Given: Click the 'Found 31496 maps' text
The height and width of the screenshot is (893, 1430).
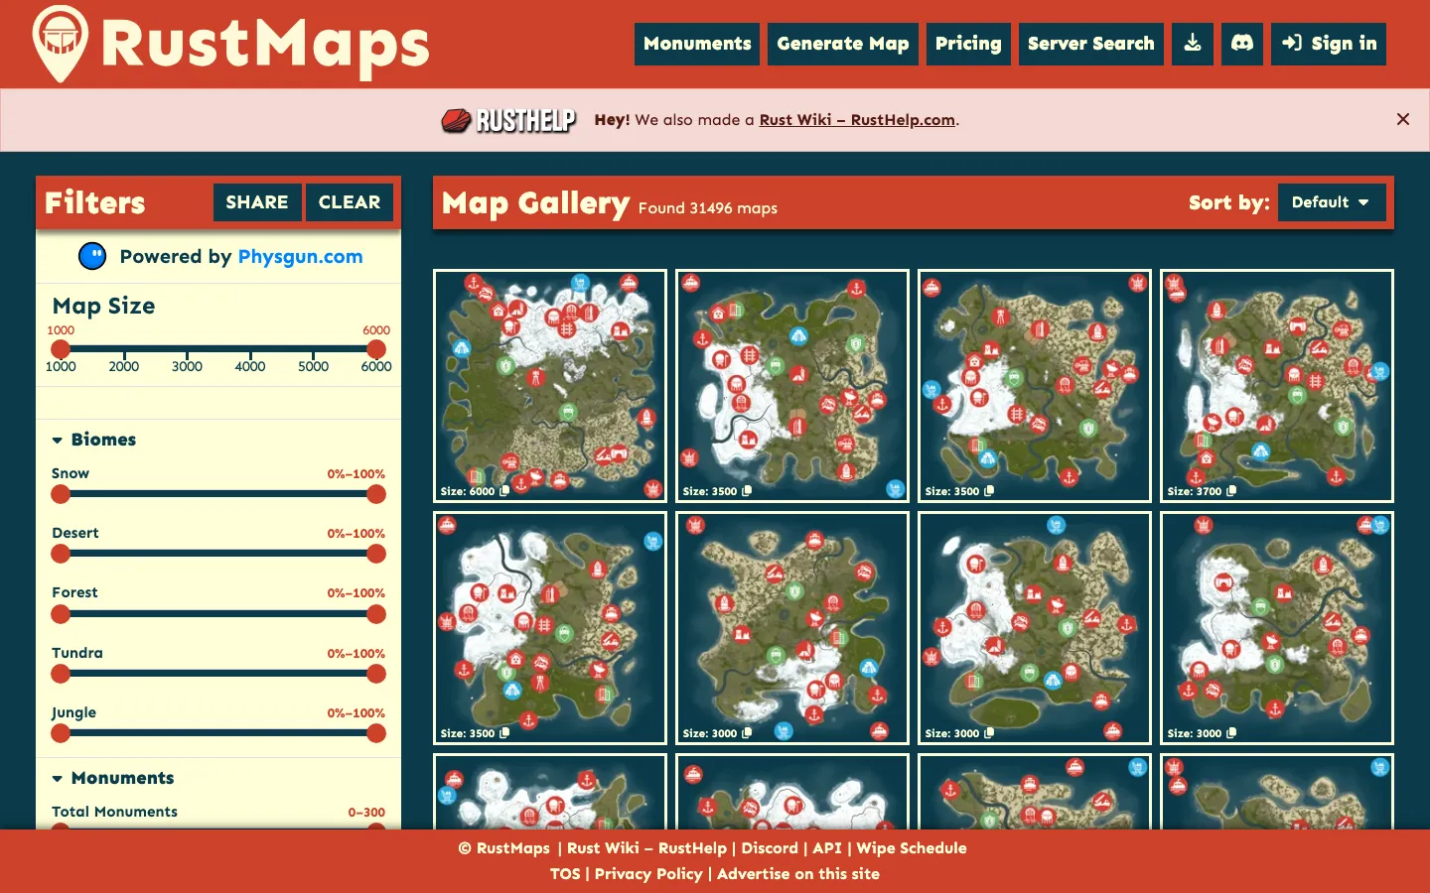Looking at the screenshot, I should click(708, 208).
